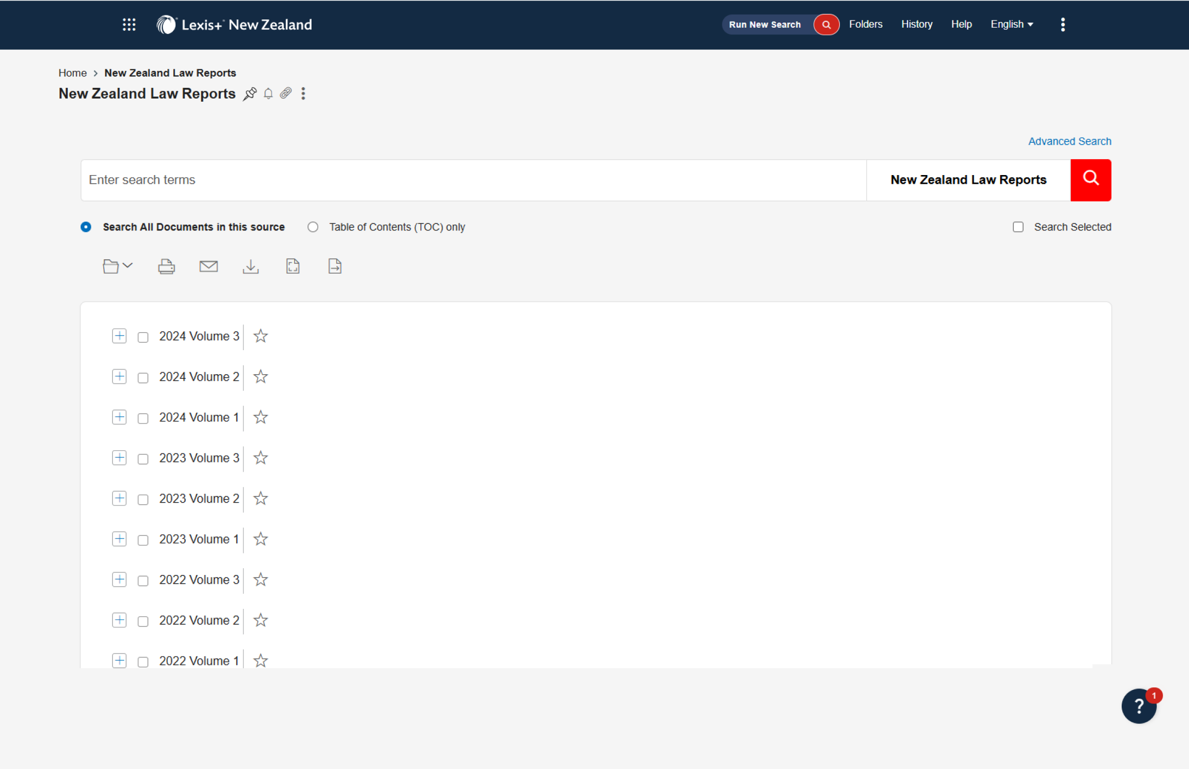This screenshot has height=769, width=1189.
Task: Create an alert with the bell icon
Action: [268, 93]
